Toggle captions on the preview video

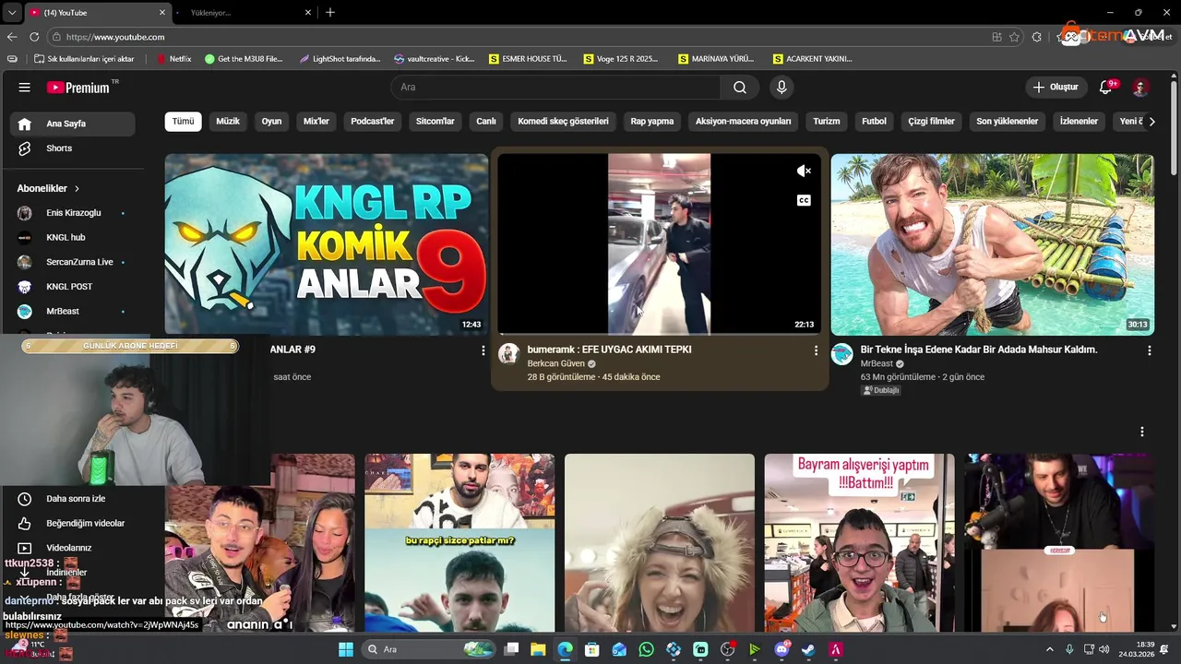tap(804, 200)
